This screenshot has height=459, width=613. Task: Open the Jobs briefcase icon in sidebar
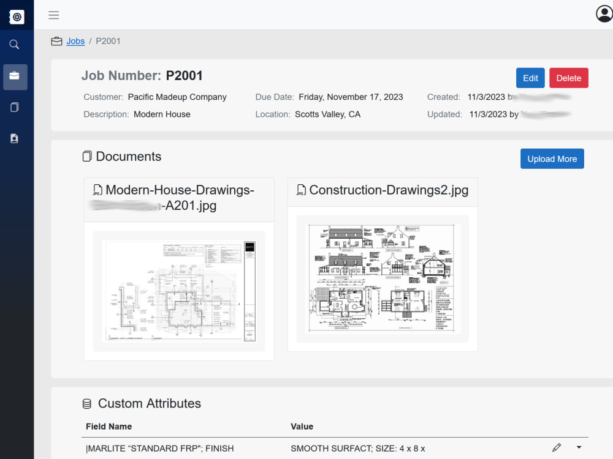point(15,77)
